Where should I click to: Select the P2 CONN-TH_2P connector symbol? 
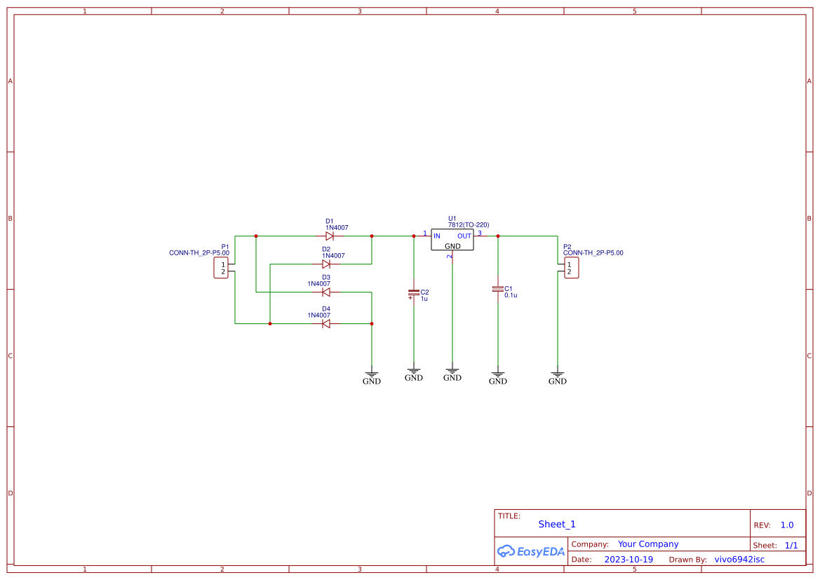[x=570, y=267]
